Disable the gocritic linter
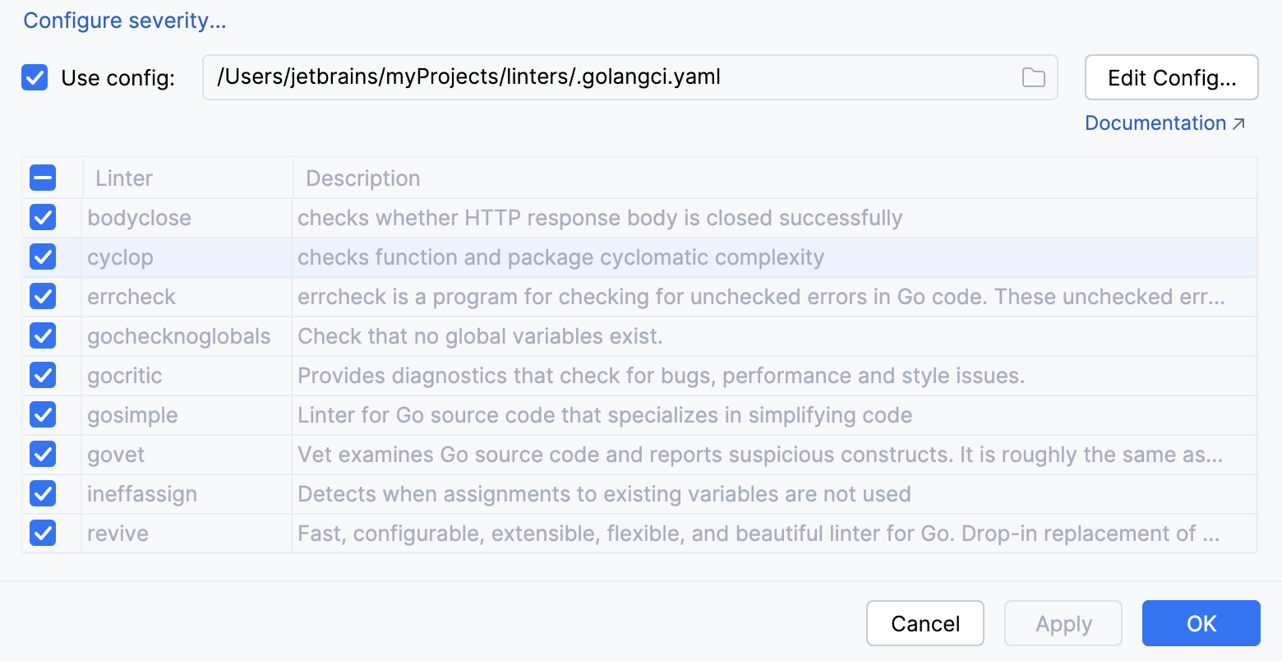1282x661 pixels. coord(43,375)
